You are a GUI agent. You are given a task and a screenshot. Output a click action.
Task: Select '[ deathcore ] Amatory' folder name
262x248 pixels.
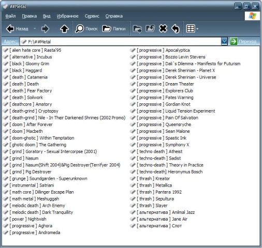click(31, 104)
